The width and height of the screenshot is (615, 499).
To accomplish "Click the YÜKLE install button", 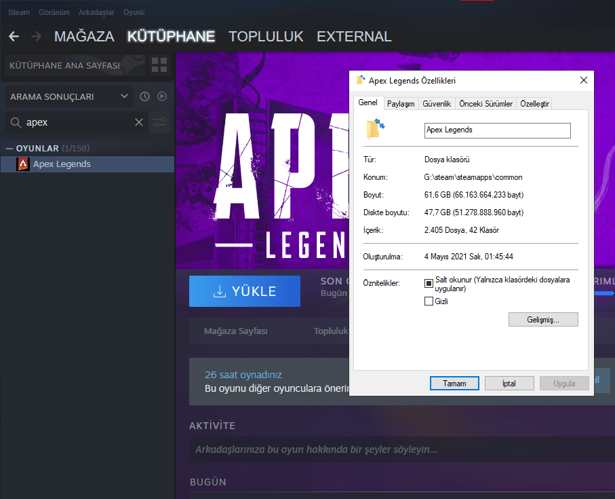I will click(245, 291).
